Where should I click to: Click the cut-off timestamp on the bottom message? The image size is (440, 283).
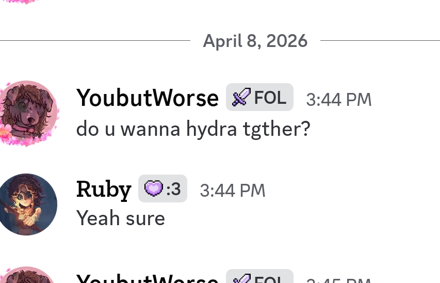click(338, 280)
